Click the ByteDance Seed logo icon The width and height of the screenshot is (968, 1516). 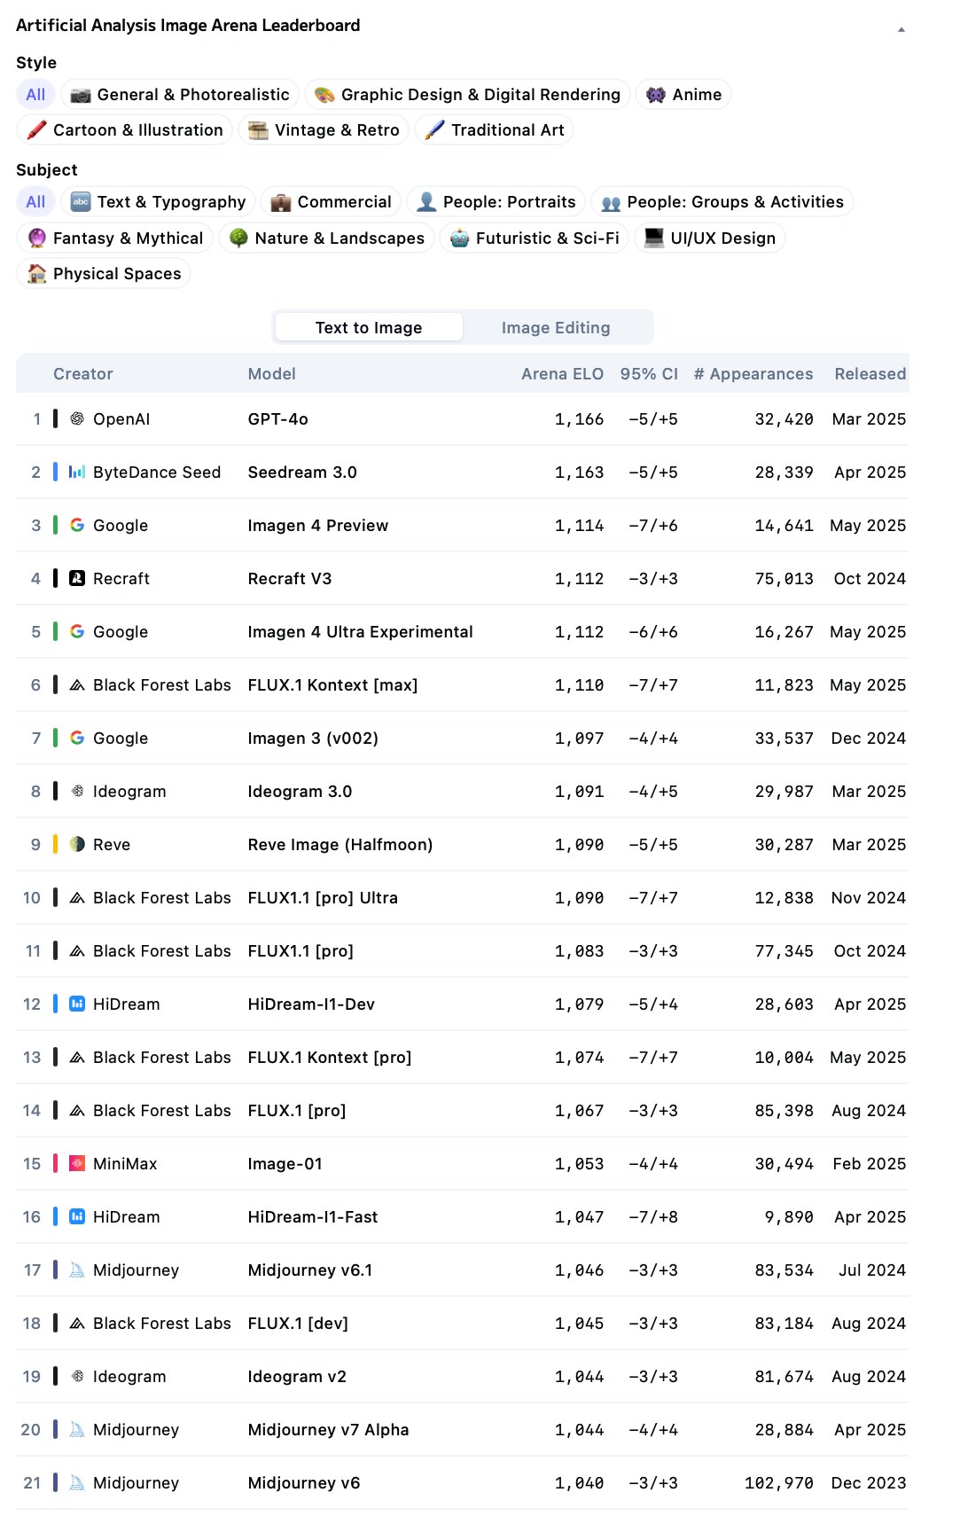77,472
